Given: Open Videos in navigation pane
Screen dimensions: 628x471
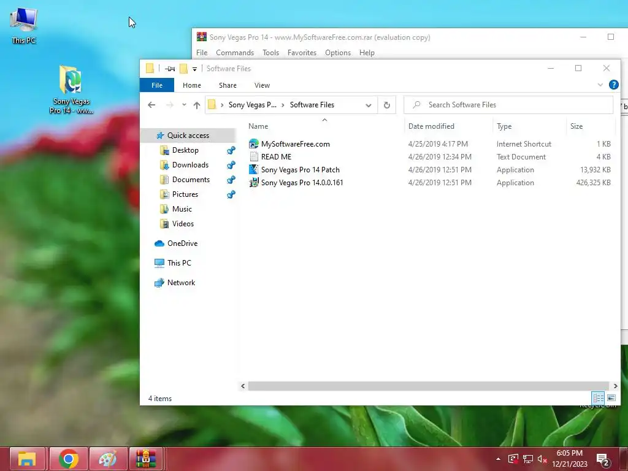Looking at the screenshot, I should 183,224.
